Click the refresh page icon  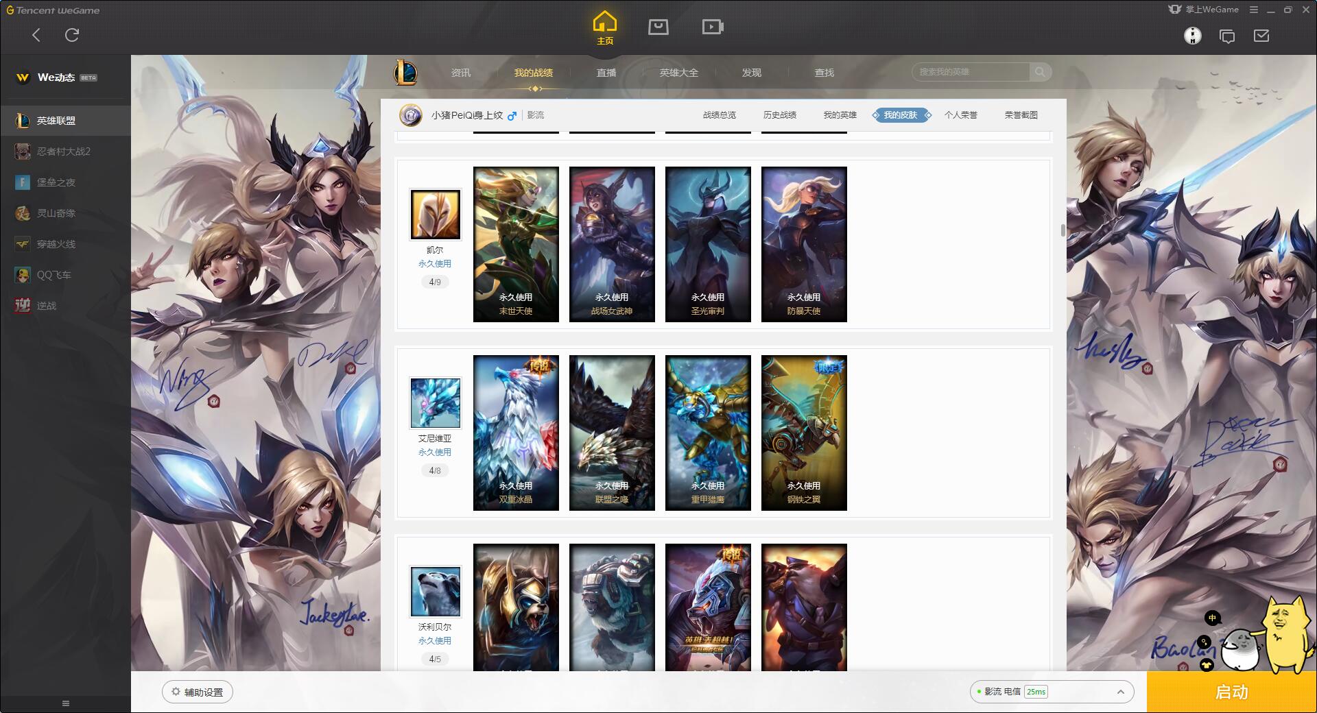click(x=72, y=35)
